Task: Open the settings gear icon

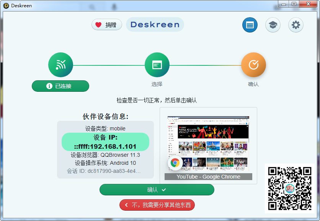Action: pyautogui.click(x=296, y=25)
